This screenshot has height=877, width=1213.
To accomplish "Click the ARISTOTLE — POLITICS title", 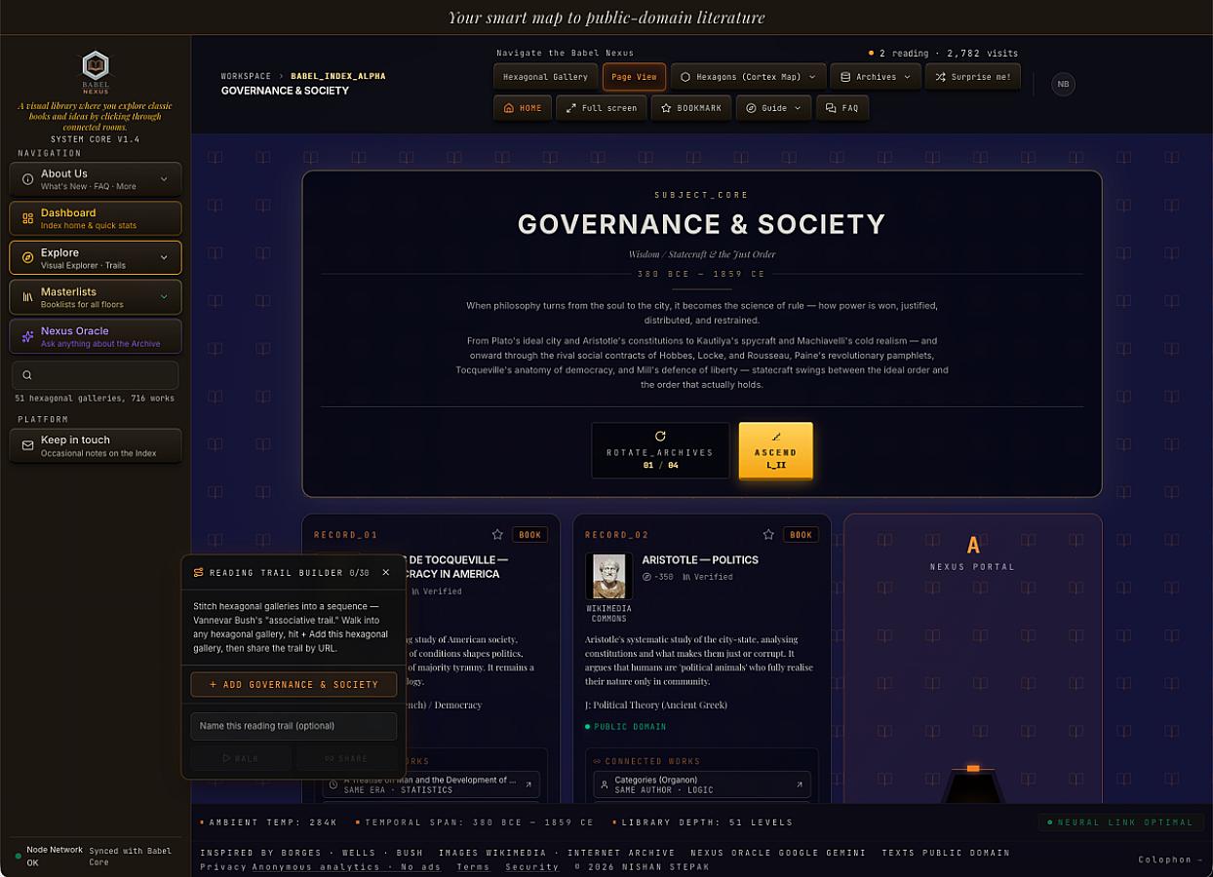I will pos(700,560).
